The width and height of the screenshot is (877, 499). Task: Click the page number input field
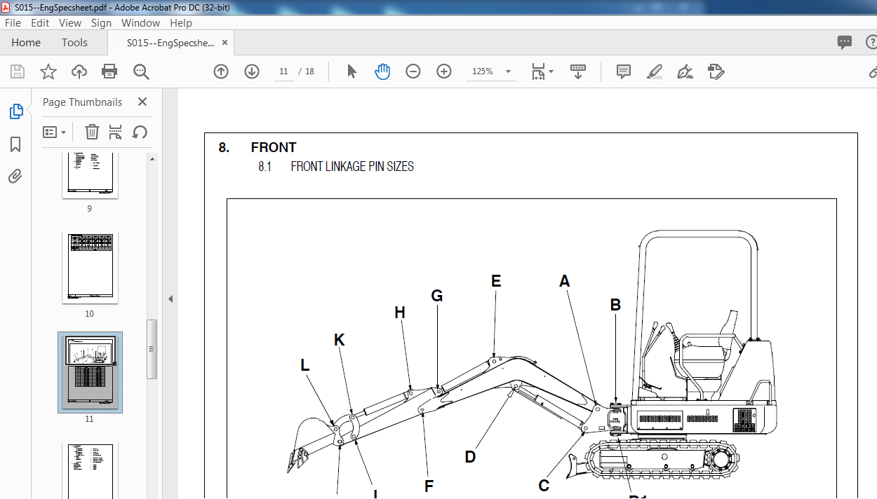tap(283, 71)
